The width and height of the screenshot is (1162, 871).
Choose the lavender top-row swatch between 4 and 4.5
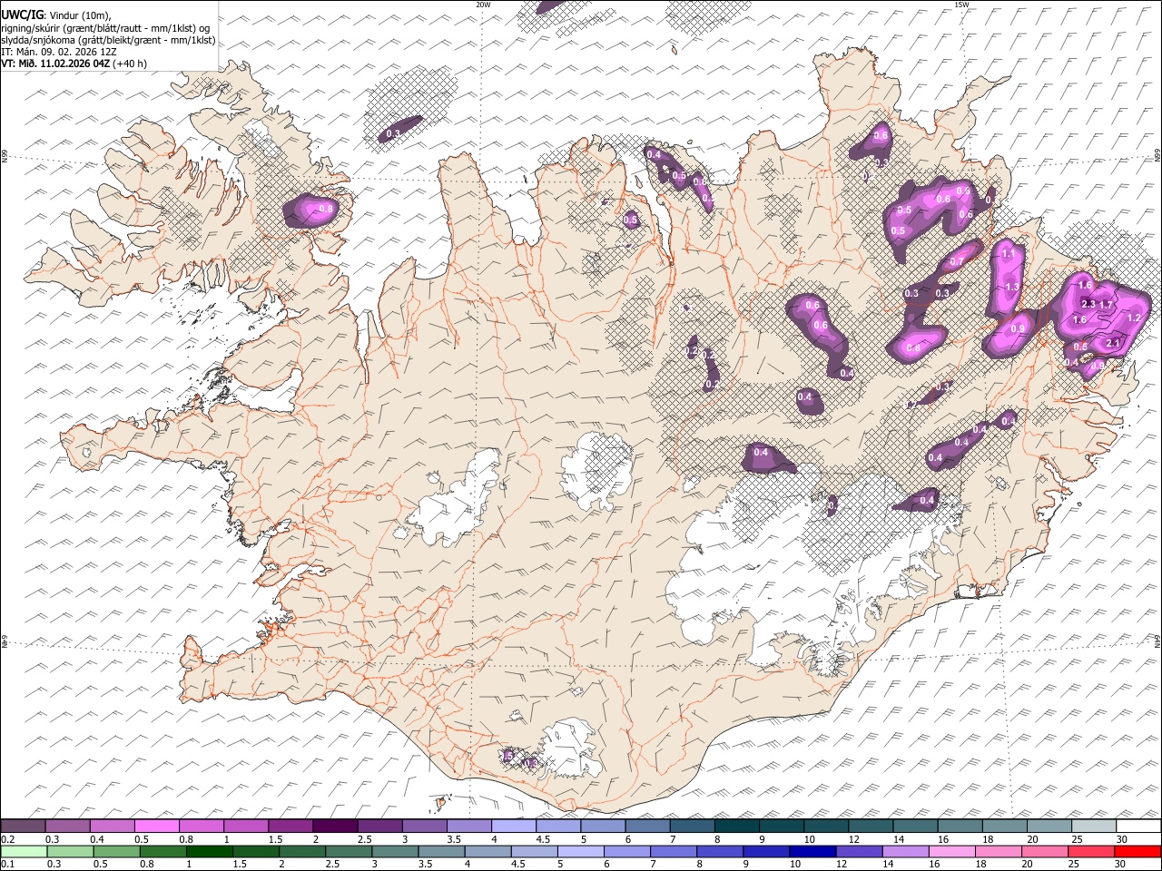tap(514, 826)
